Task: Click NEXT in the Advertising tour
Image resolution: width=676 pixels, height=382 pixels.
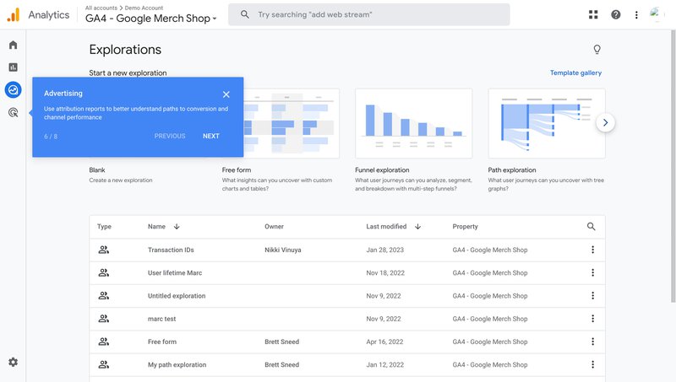Action: 210,136
